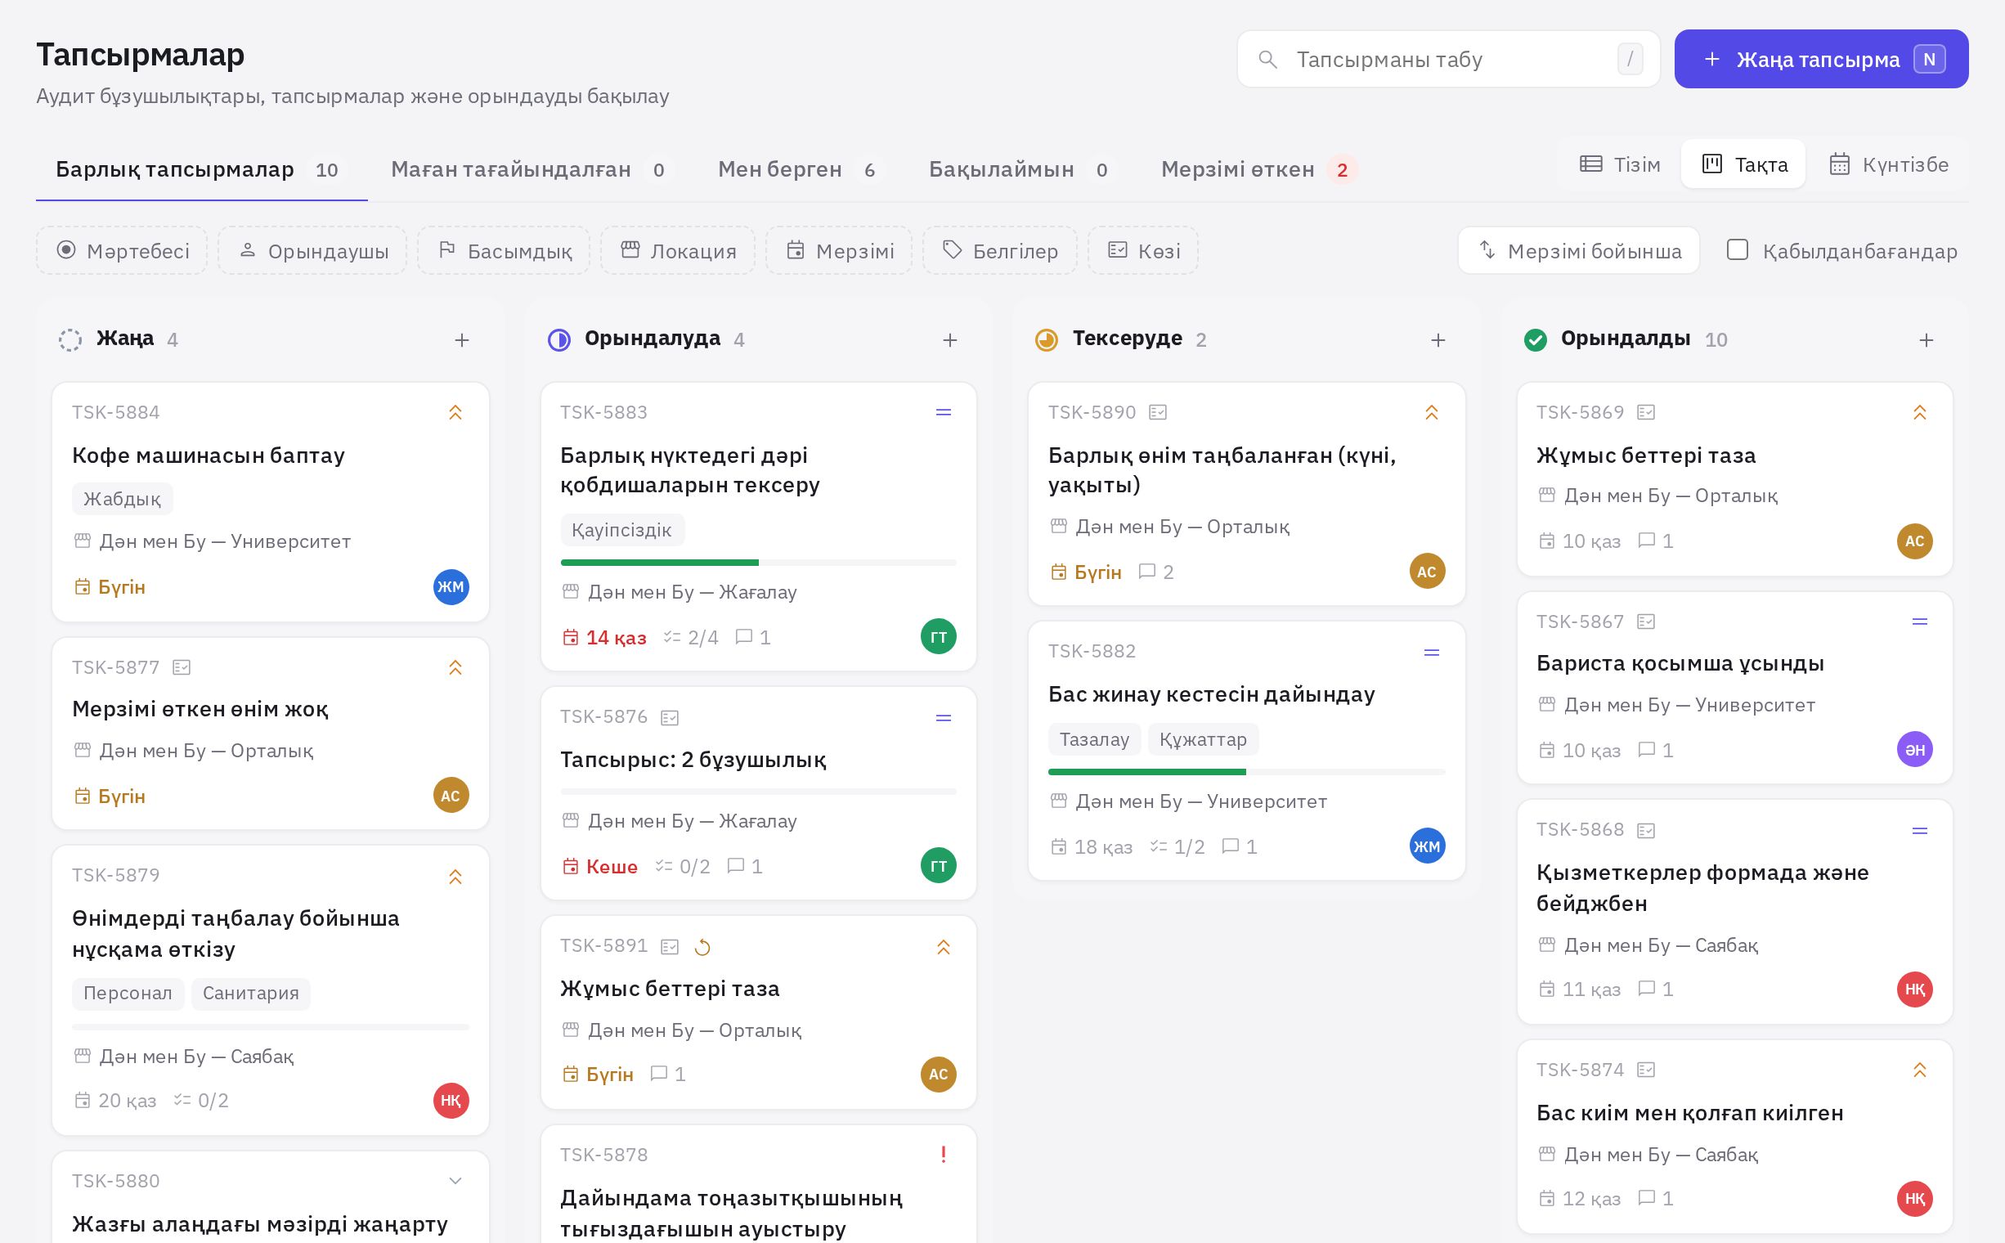Screen dimensions: 2005x1243
Task: Open the Орындаушы assignee filter
Action: [x=312, y=251]
